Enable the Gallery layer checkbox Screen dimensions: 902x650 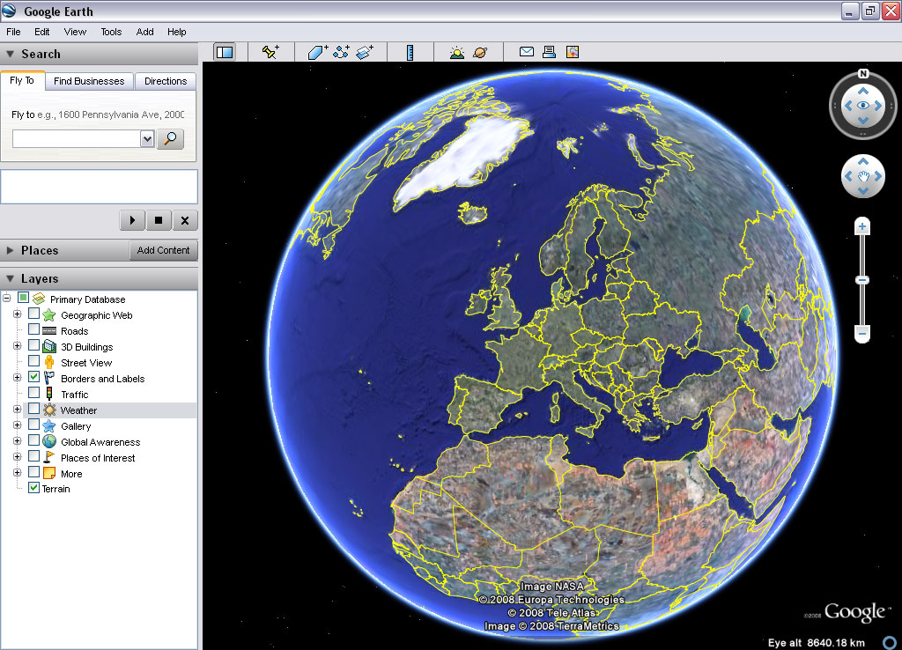34,425
